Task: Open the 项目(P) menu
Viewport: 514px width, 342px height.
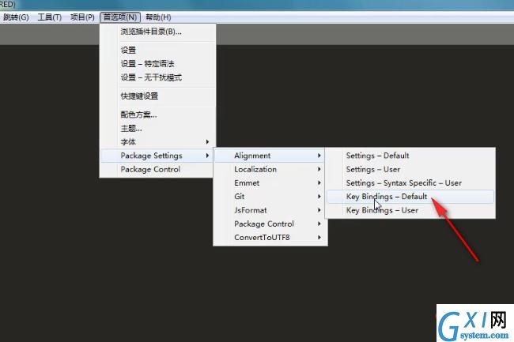Action: pos(82,17)
